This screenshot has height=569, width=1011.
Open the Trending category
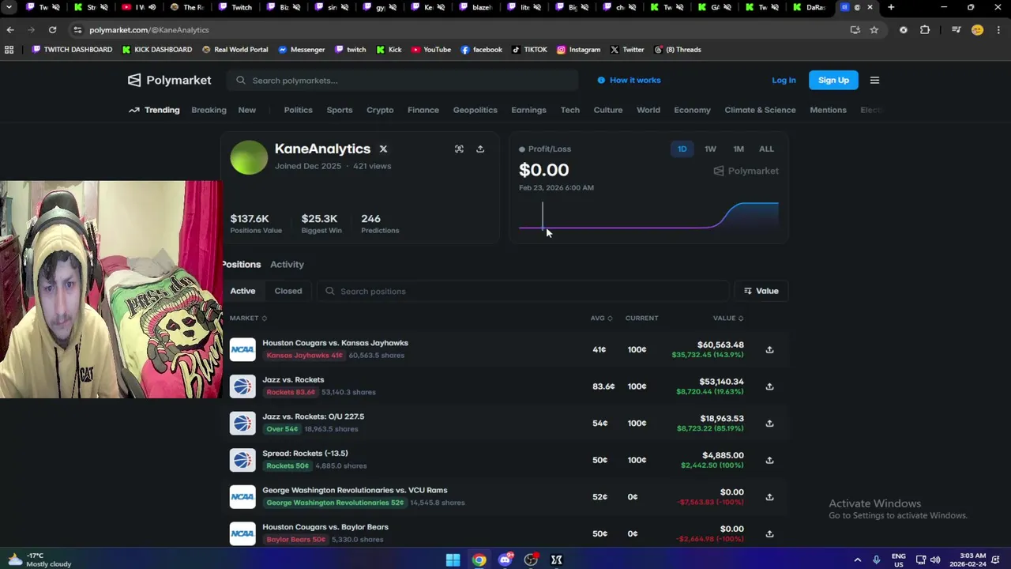pos(154,110)
